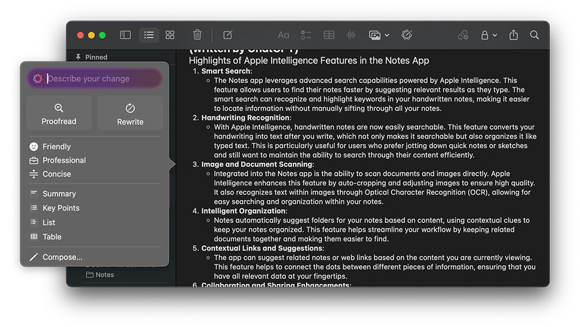Viewport: 580px width, 327px height.
Task: Delete note with trash icon
Action: (x=197, y=35)
